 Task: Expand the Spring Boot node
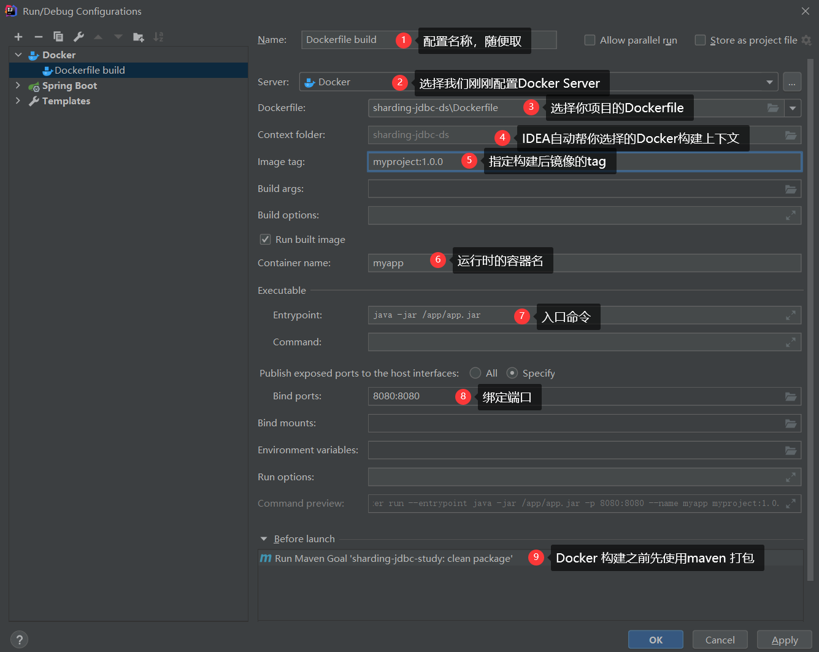pyautogui.click(x=18, y=85)
